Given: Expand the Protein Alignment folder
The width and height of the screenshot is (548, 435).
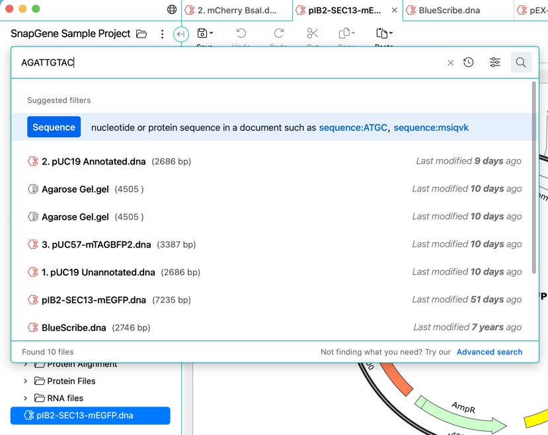Looking at the screenshot, I should click(x=26, y=364).
